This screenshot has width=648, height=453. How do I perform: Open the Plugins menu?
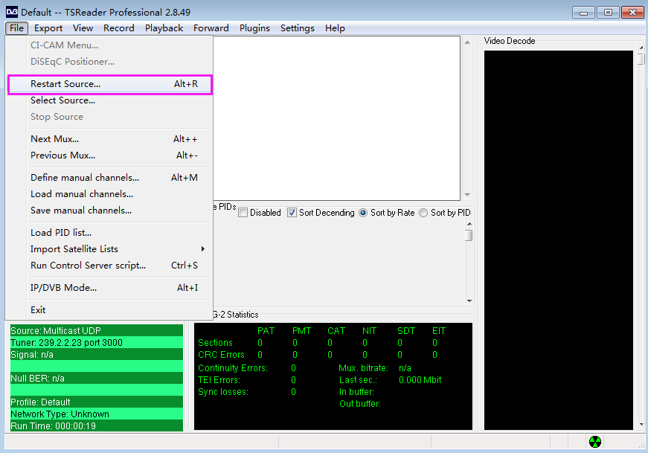254,28
